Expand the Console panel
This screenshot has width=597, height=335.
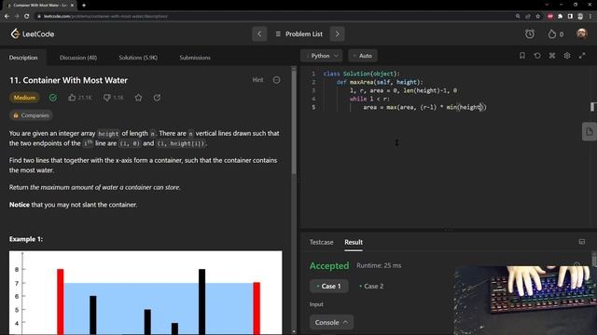click(331, 322)
